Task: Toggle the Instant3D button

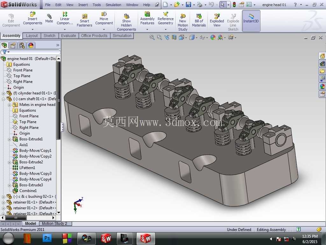Action: [x=251, y=21]
